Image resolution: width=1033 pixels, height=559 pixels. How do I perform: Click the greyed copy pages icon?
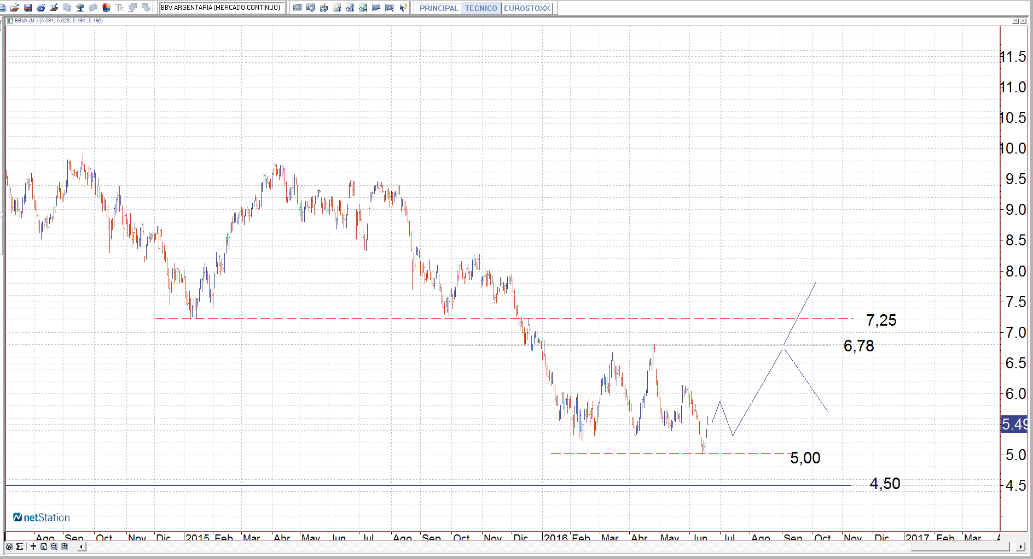67,8
